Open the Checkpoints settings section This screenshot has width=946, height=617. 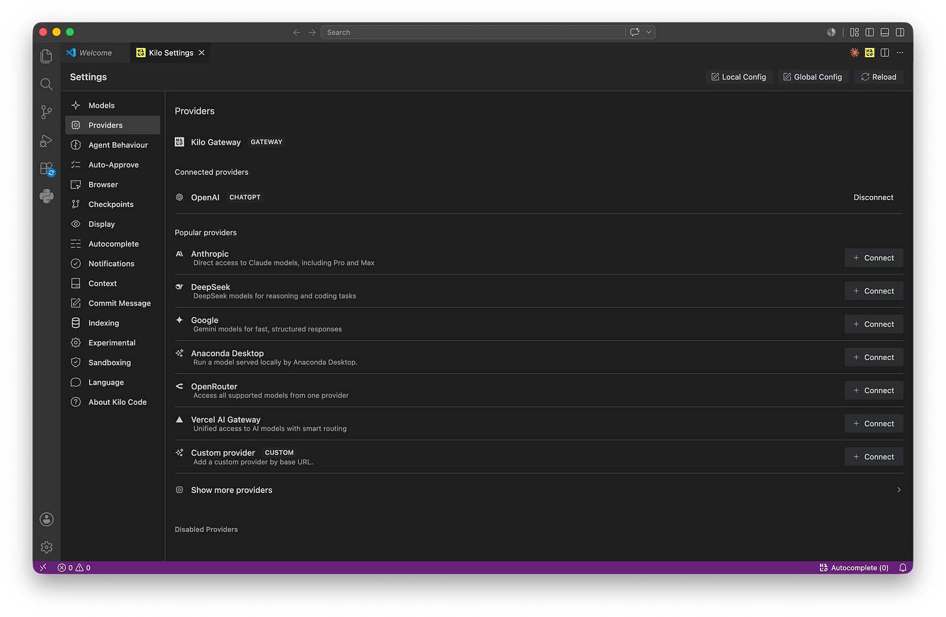(x=112, y=204)
